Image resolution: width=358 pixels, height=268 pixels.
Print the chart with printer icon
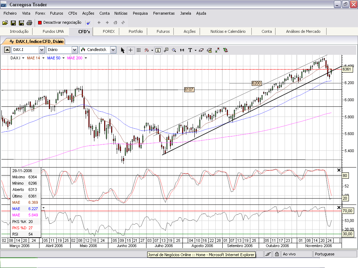(x=29, y=23)
